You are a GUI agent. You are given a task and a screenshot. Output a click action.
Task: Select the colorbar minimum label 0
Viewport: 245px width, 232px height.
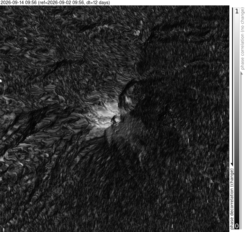[237, 226]
